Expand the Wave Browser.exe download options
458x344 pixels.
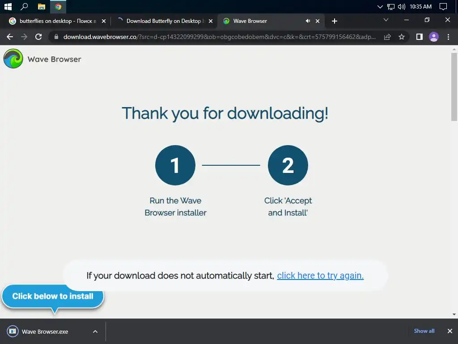(x=95, y=332)
